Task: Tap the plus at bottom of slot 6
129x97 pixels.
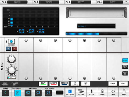Action: 84,78
